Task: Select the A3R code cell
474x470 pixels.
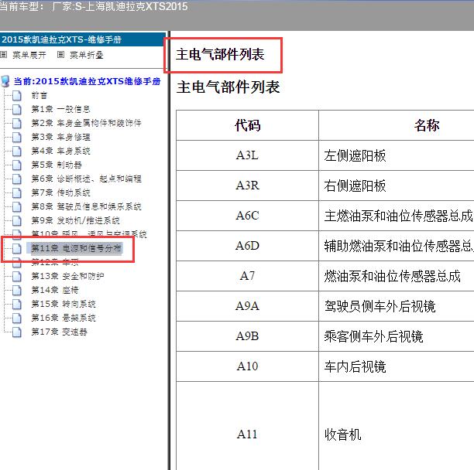Action: (247, 186)
